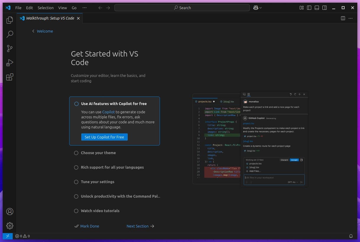360x242 pixels.
Task: Click the notifications bell in status bar
Action: (x=351, y=236)
